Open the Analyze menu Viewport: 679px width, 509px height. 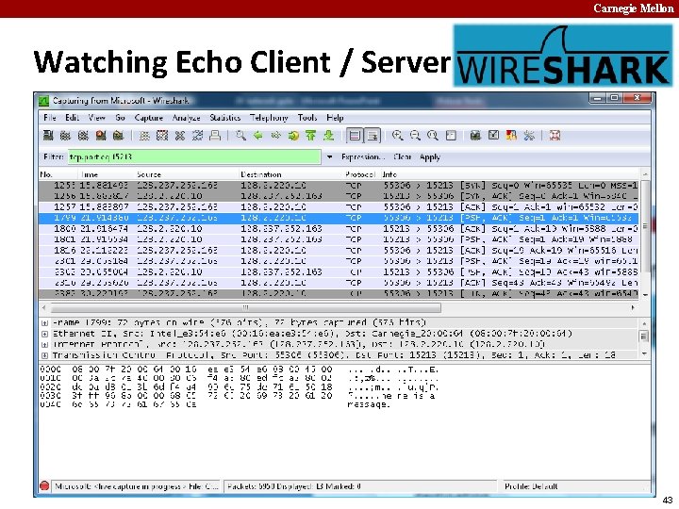click(x=186, y=117)
